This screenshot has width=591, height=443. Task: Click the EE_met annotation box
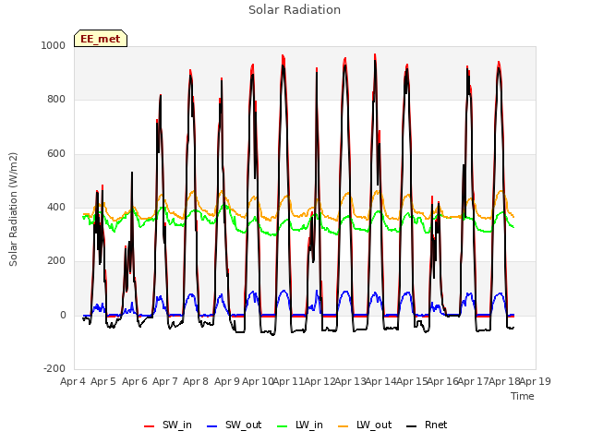click(x=101, y=39)
